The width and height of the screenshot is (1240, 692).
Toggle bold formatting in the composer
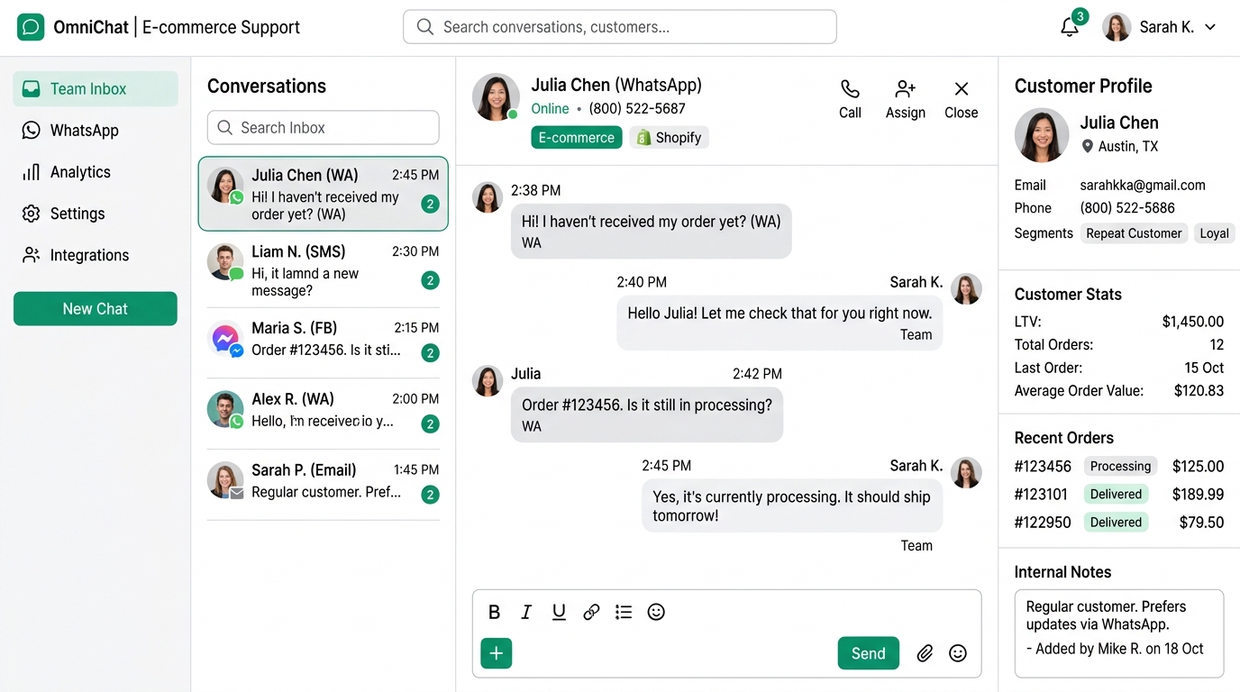(x=494, y=613)
